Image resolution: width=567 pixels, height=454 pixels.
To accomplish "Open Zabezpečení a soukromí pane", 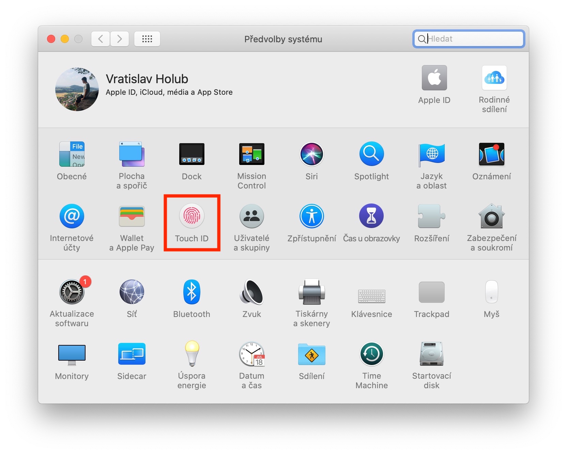I will click(x=491, y=216).
